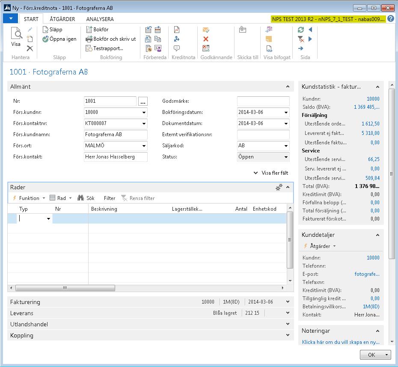Click the red X cancel approval icon
This screenshot has height=367, width=398.
tap(206, 39)
